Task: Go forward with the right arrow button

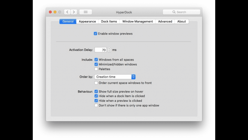Action: point(74,12)
